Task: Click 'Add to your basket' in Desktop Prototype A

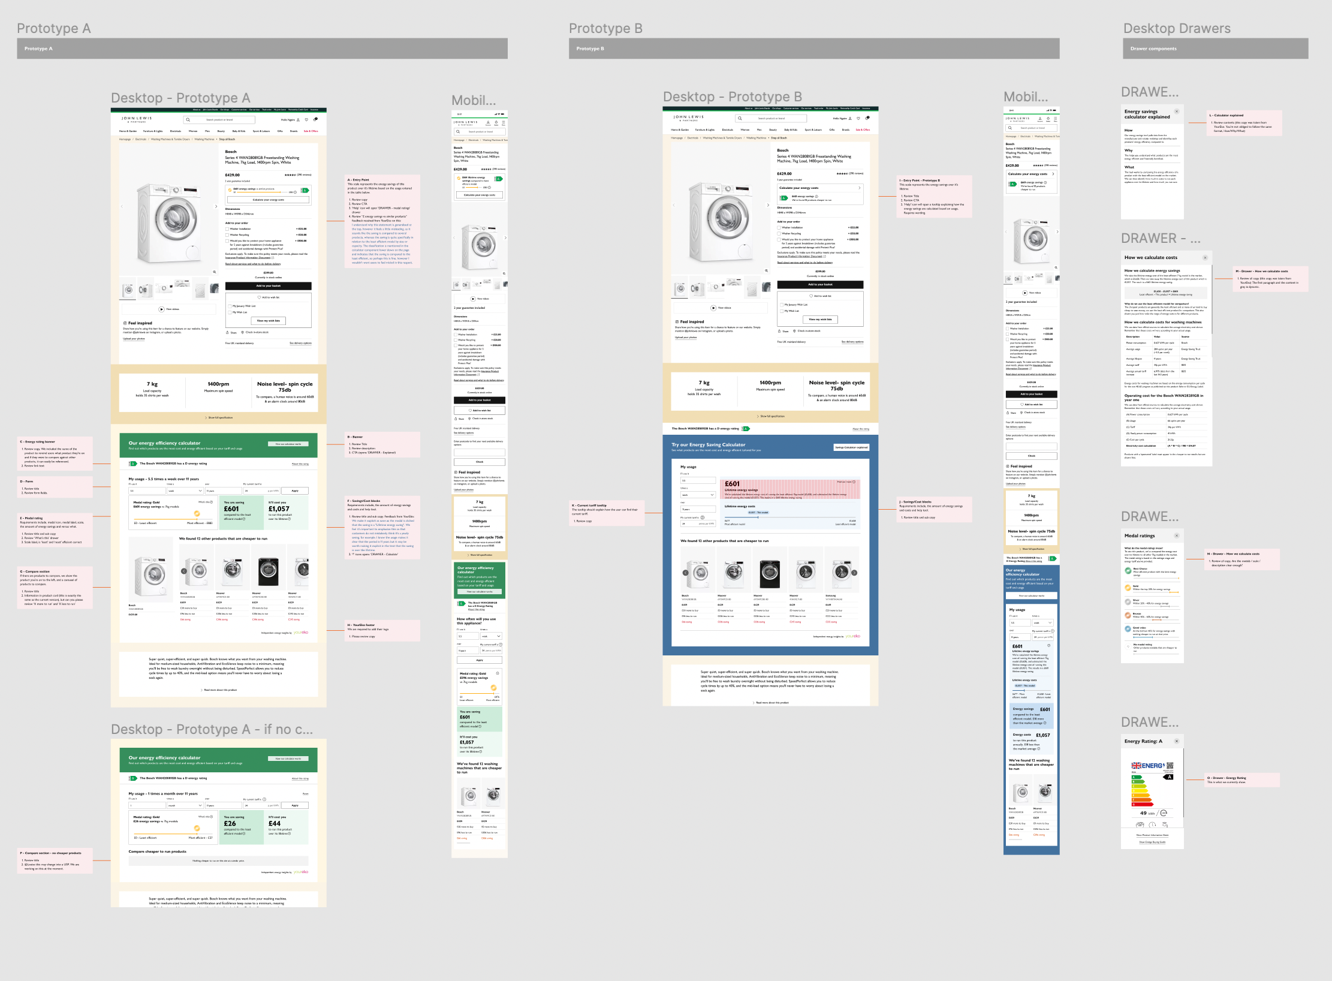Action: pyautogui.click(x=268, y=286)
